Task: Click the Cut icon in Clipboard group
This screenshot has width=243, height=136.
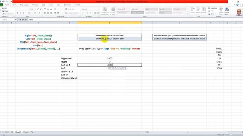Action: click(3, 8)
